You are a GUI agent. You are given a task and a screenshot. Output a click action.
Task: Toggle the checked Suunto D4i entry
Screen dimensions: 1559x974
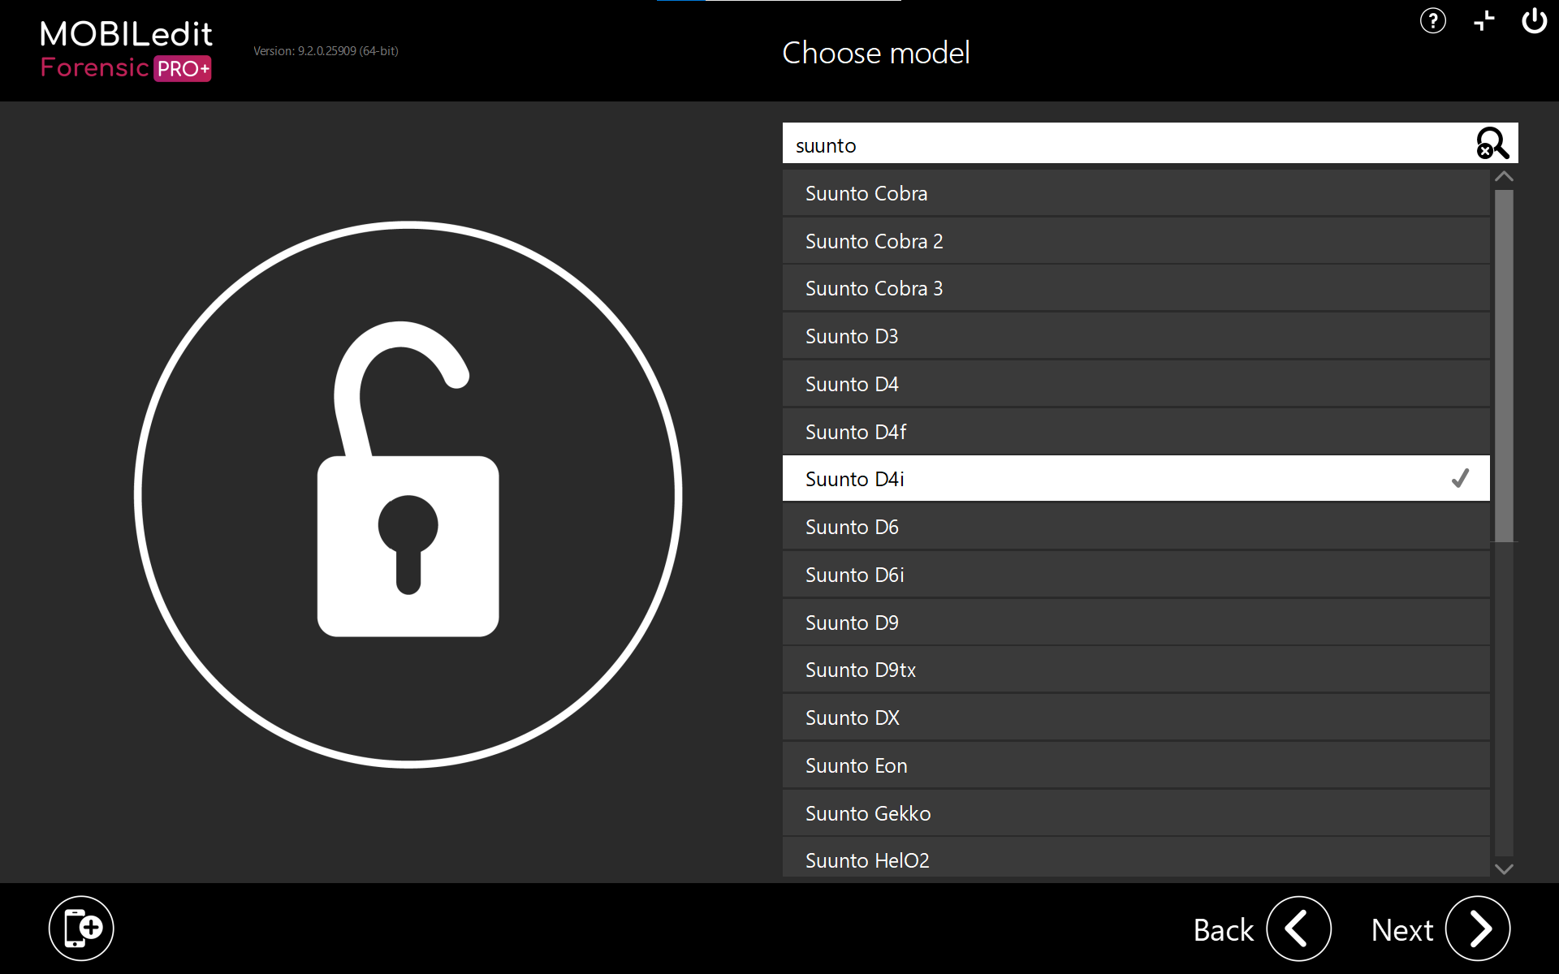point(1135,479)
